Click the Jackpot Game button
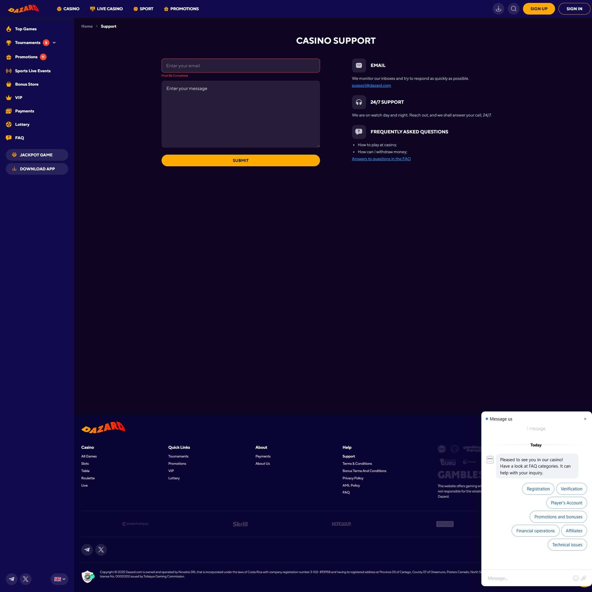 (37, 155)
